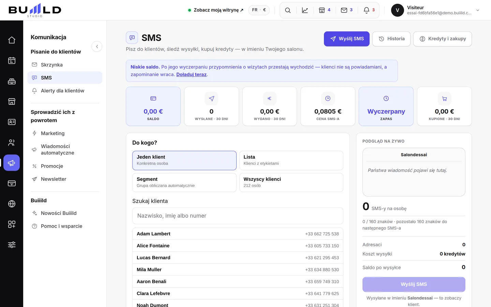Follow the Doładuj teraz link

click(x=191, y=74)
